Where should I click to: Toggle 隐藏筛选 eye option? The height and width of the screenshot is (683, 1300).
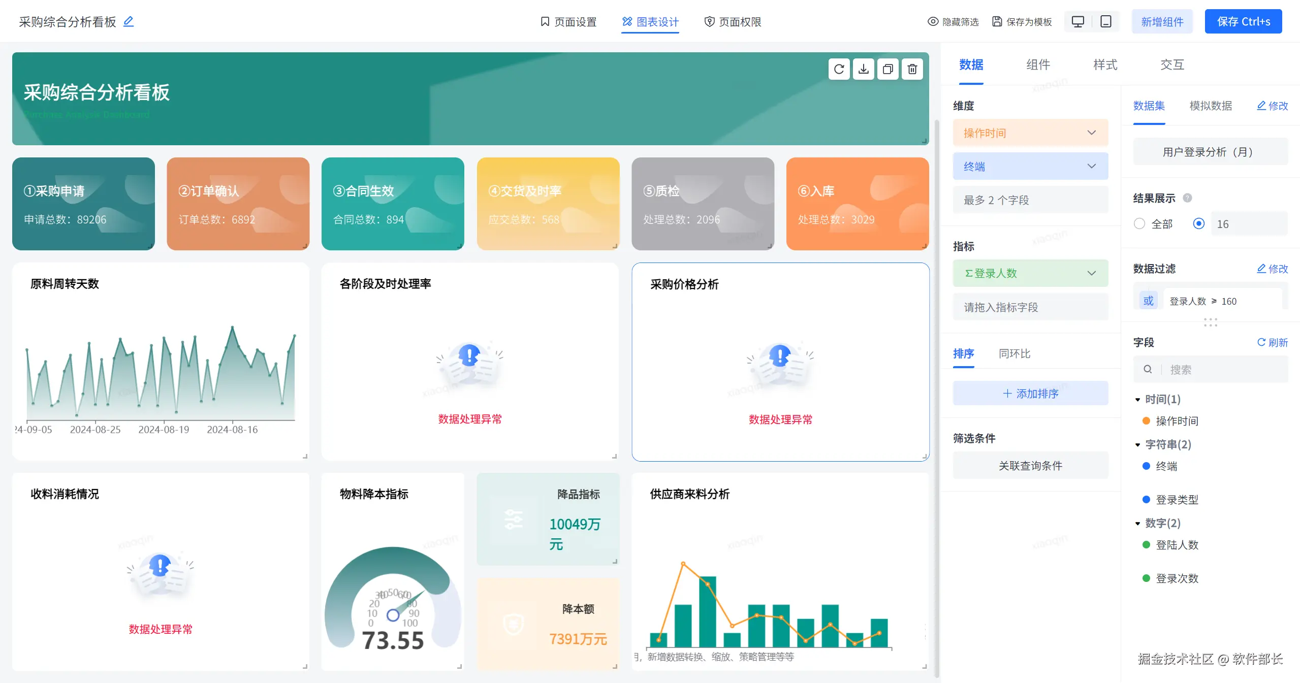[953, 22]
